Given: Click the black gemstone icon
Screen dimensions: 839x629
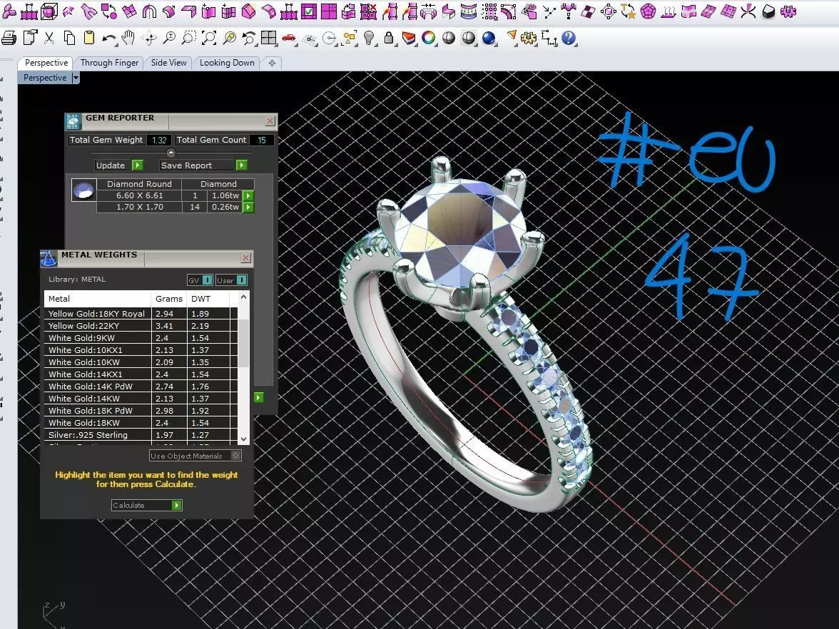Looking at the screenshot, I should (768, 11).
